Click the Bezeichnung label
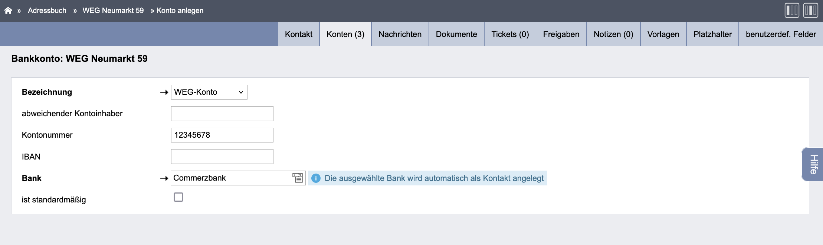823x245 pixels. [47, 92]
